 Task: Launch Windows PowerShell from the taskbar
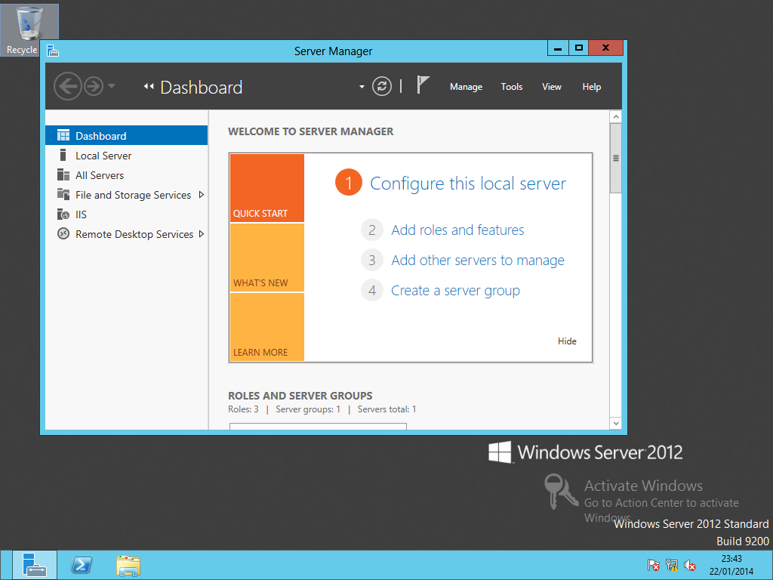[81, 565]
